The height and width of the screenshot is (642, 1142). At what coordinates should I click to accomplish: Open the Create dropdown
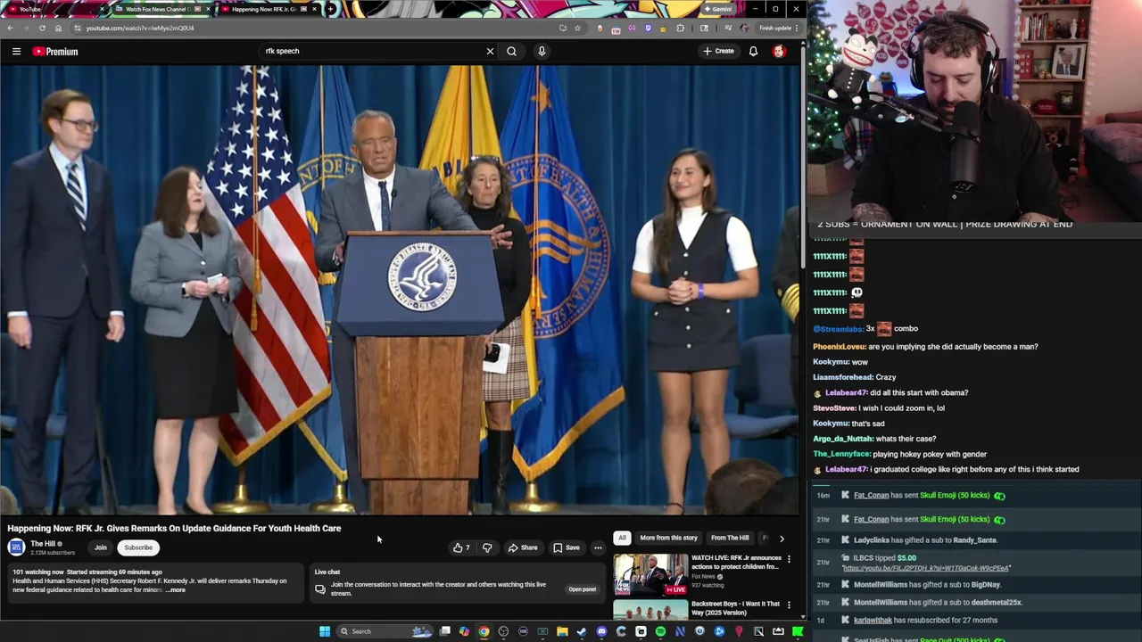point(718,51)
